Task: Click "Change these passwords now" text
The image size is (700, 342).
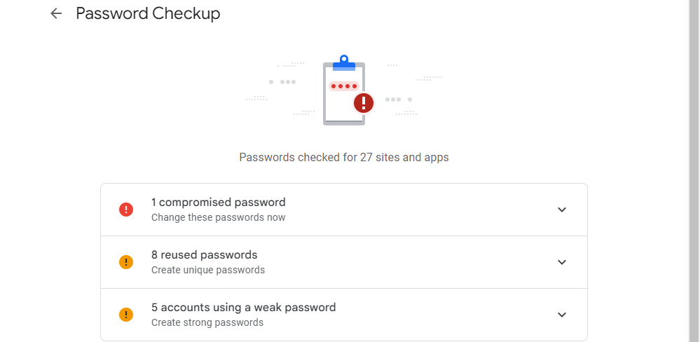Action: (218, 217)
